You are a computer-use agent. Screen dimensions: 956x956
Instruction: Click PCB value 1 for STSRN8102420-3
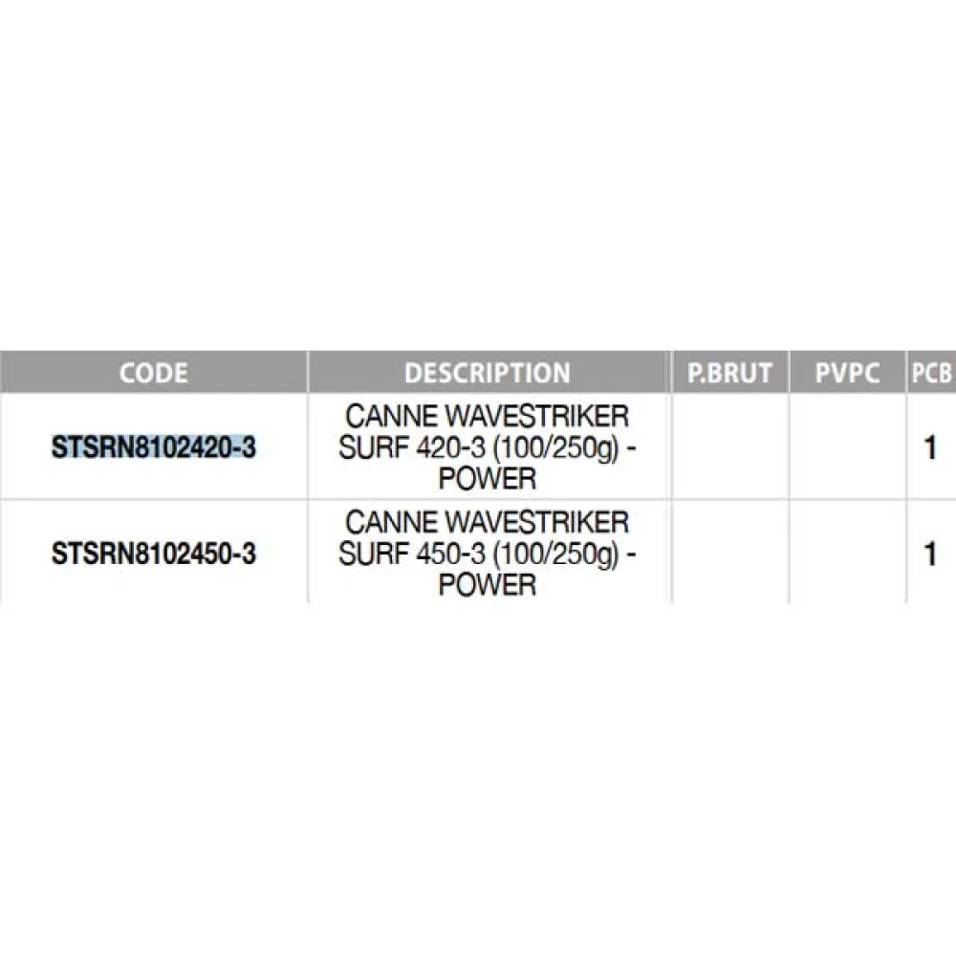coord(930,447)
